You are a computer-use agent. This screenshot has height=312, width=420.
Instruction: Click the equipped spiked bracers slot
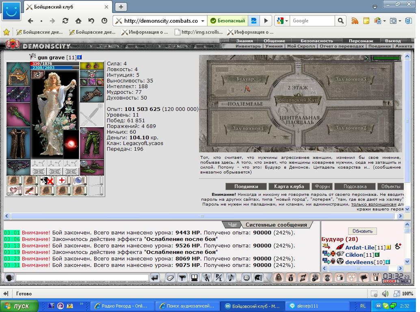coord(18,94)
